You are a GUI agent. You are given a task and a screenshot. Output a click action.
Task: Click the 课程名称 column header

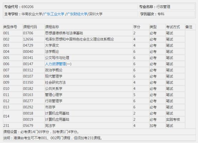point(52,27)
